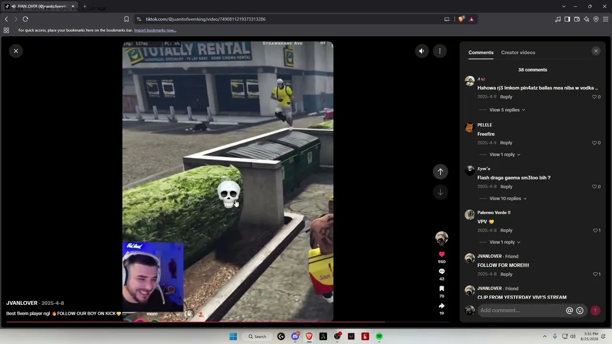Open the creator's profile avatar beside the video

(442, 238)
